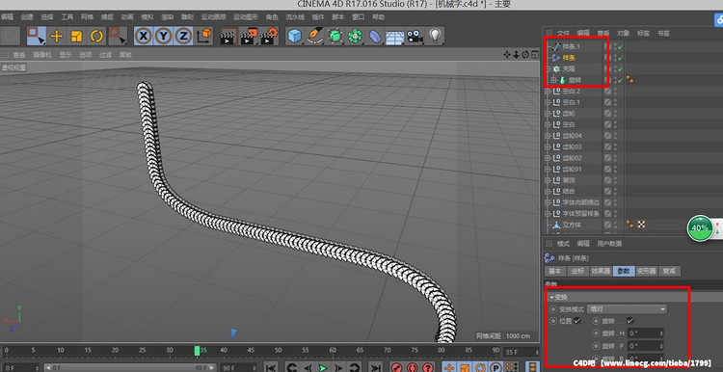
Task: Toggle the 旋转 checkbox in 变换 section
Action: [630, 320]
